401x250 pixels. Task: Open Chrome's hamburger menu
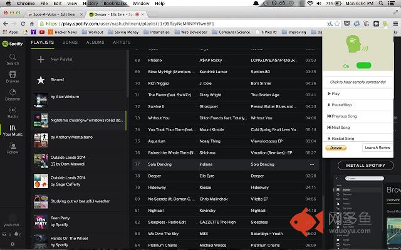[395, 24]
